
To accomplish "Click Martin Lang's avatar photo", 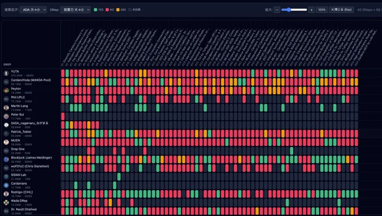I will tap(6, 108).
